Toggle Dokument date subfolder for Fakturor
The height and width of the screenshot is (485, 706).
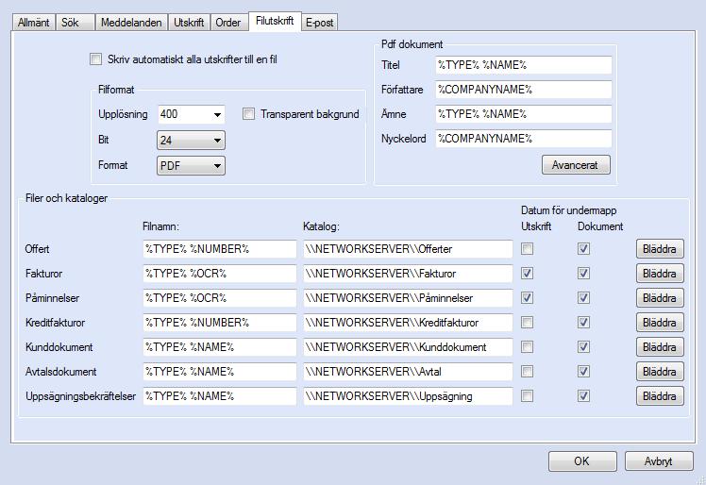(583, 273)
